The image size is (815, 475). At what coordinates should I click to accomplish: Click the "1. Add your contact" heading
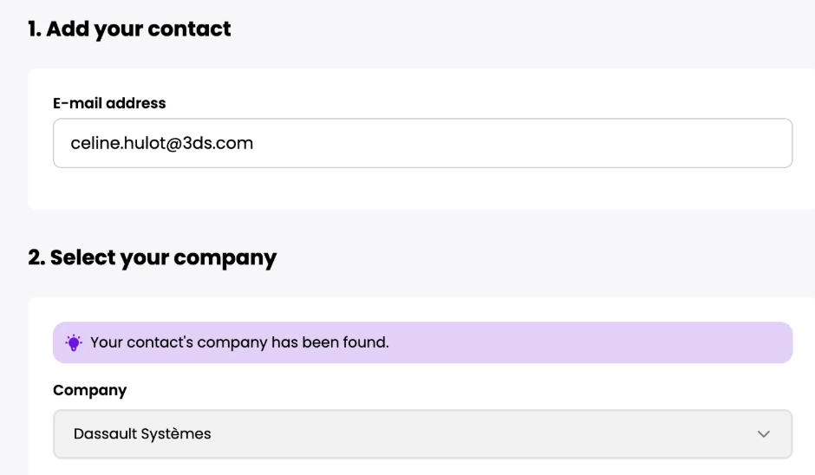(129, 29)
